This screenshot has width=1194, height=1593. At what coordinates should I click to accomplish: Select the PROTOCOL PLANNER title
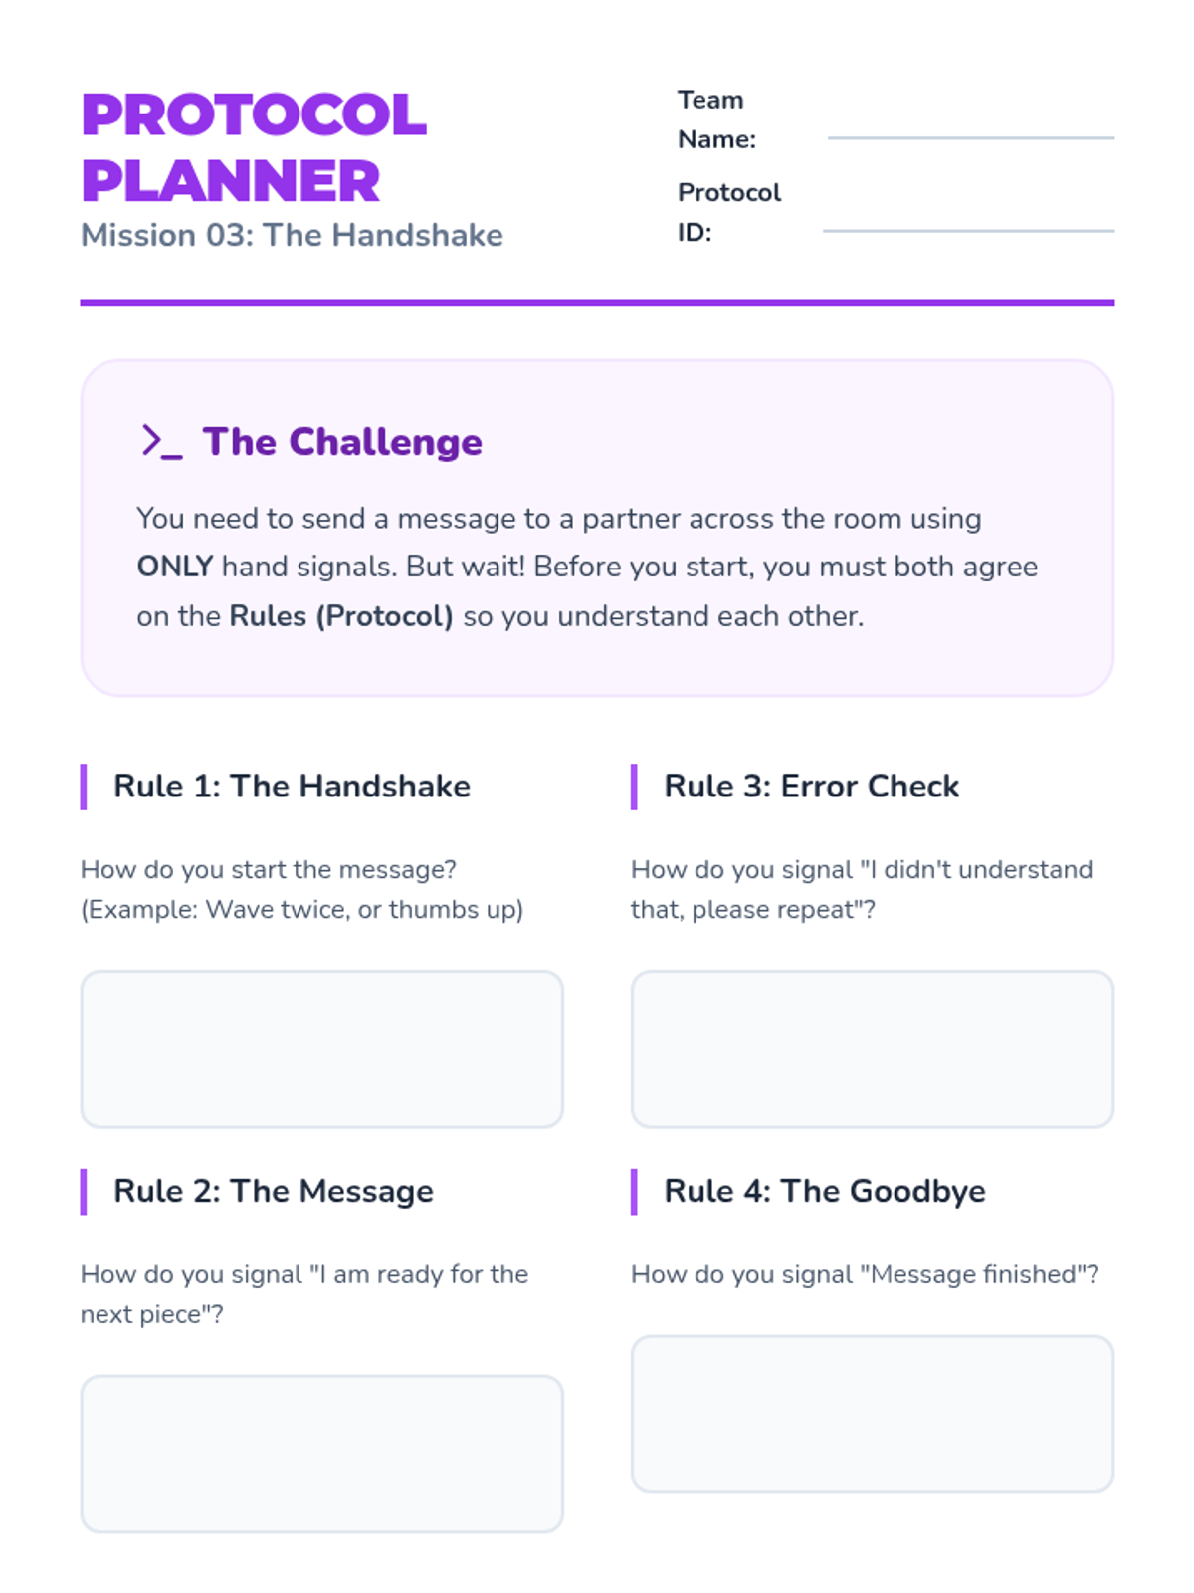[x=254, y=147]
